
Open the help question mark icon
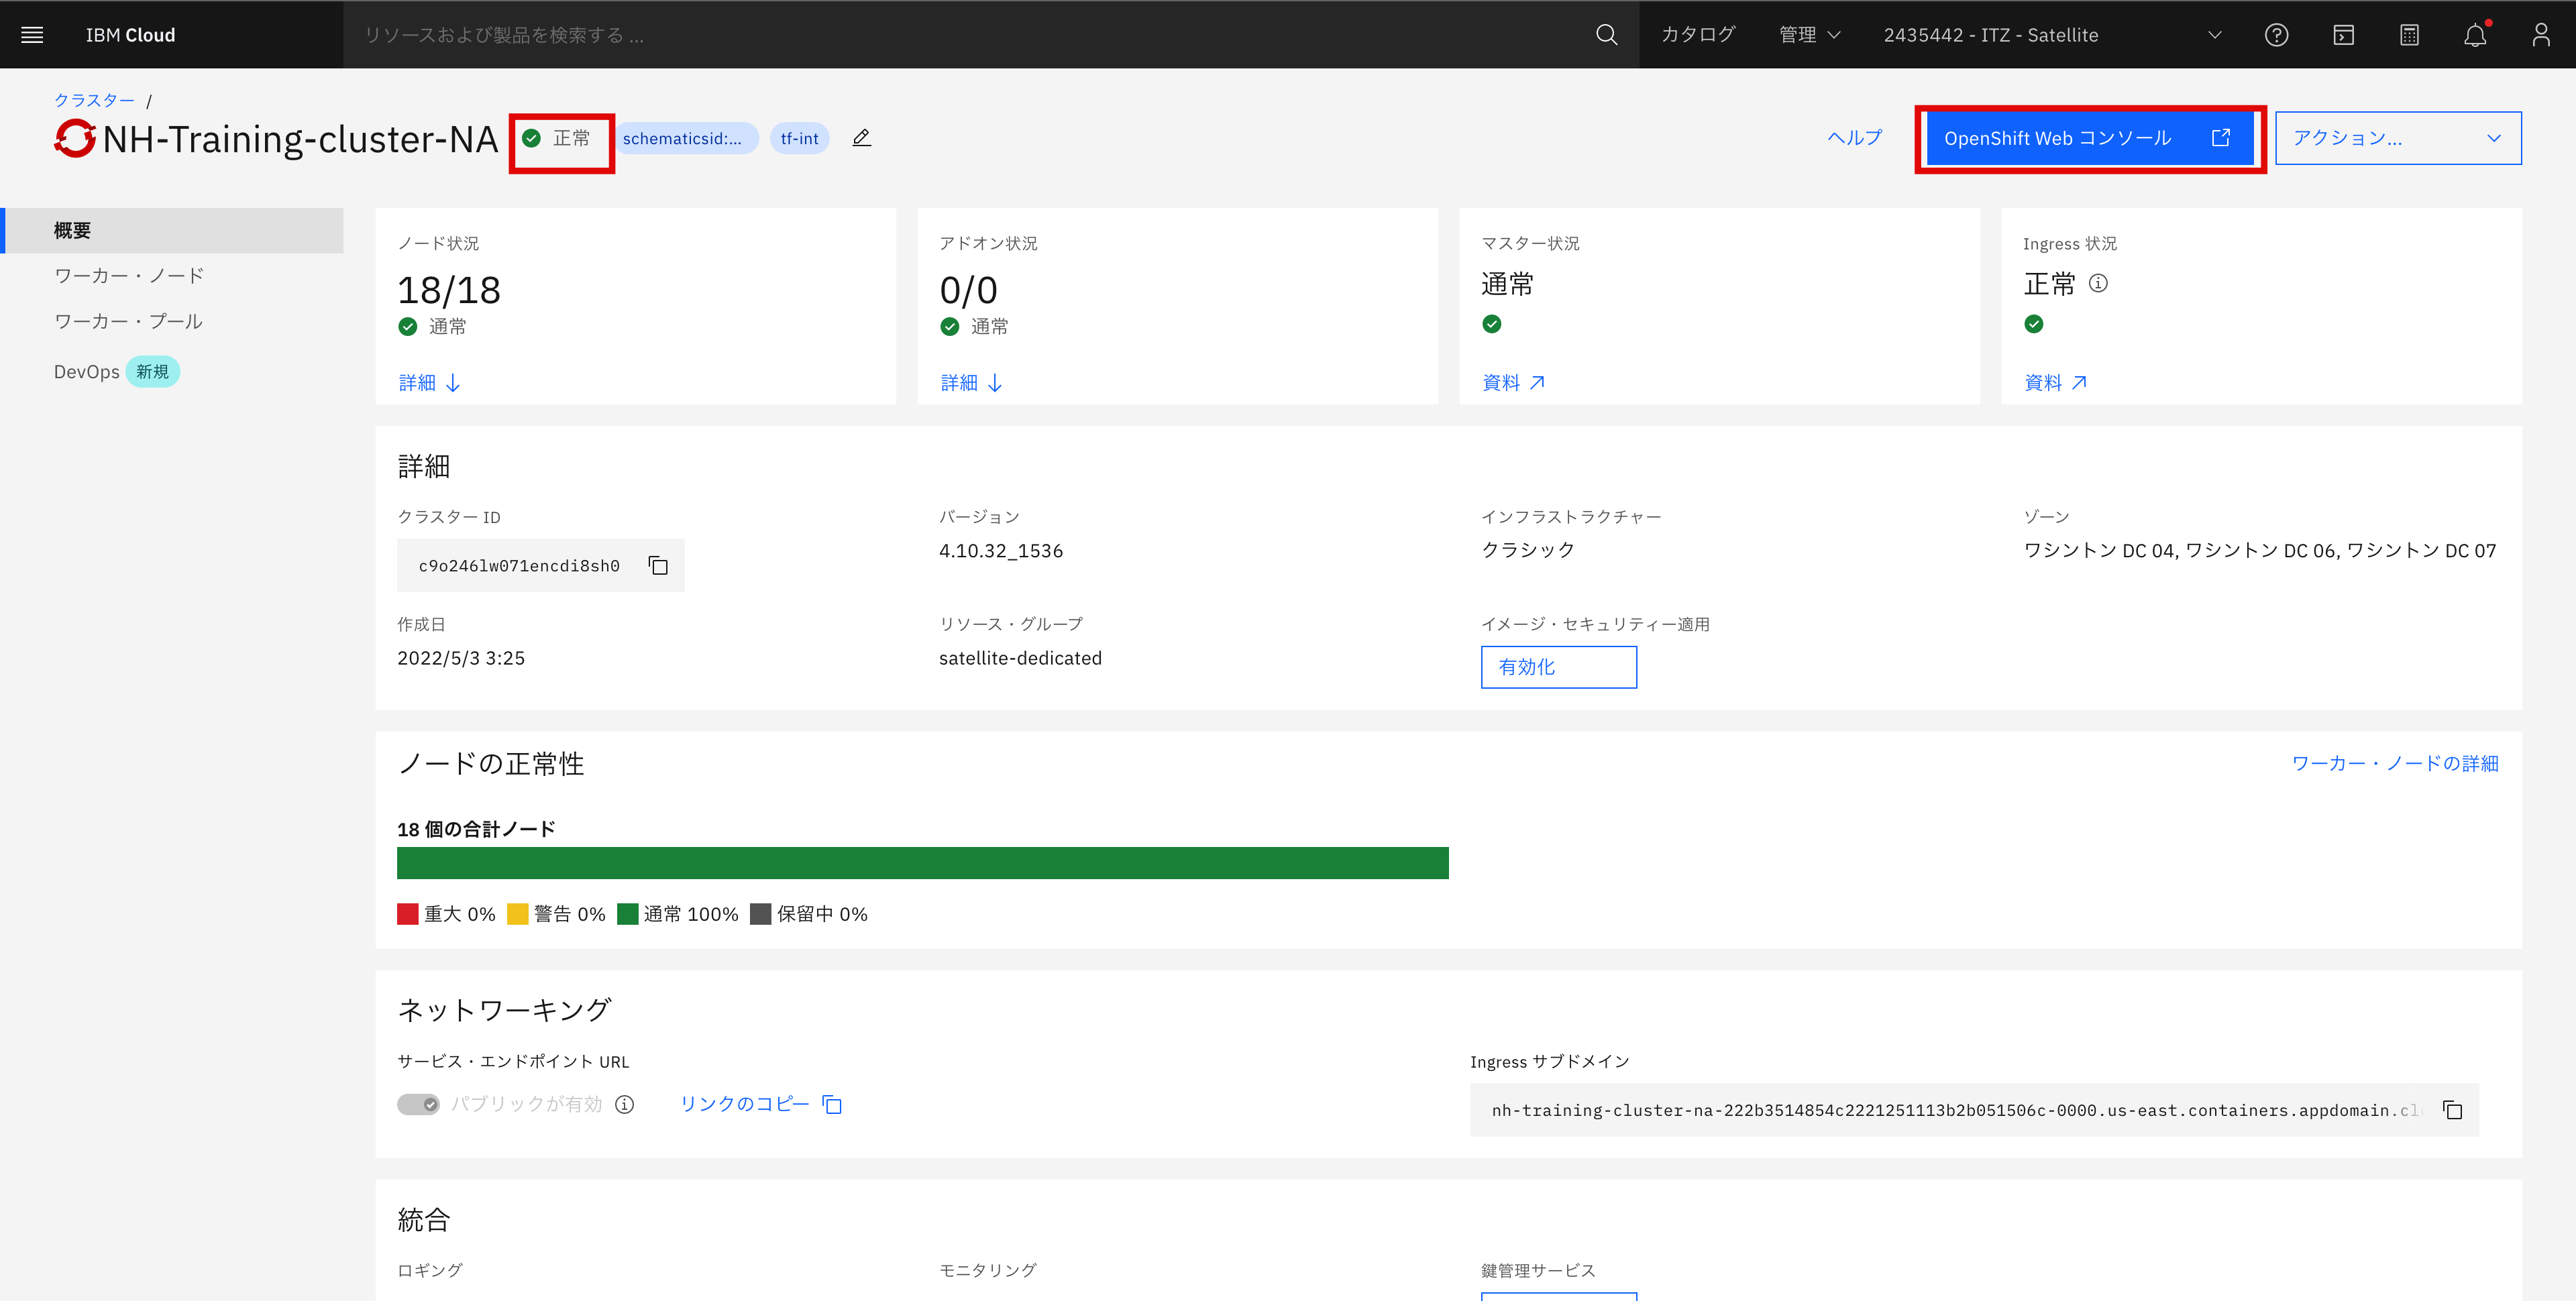pyautogui.click(x=2277, y=34)
